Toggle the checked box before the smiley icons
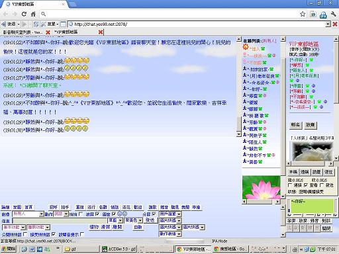 pyautogui.click(x=114, y=214)
